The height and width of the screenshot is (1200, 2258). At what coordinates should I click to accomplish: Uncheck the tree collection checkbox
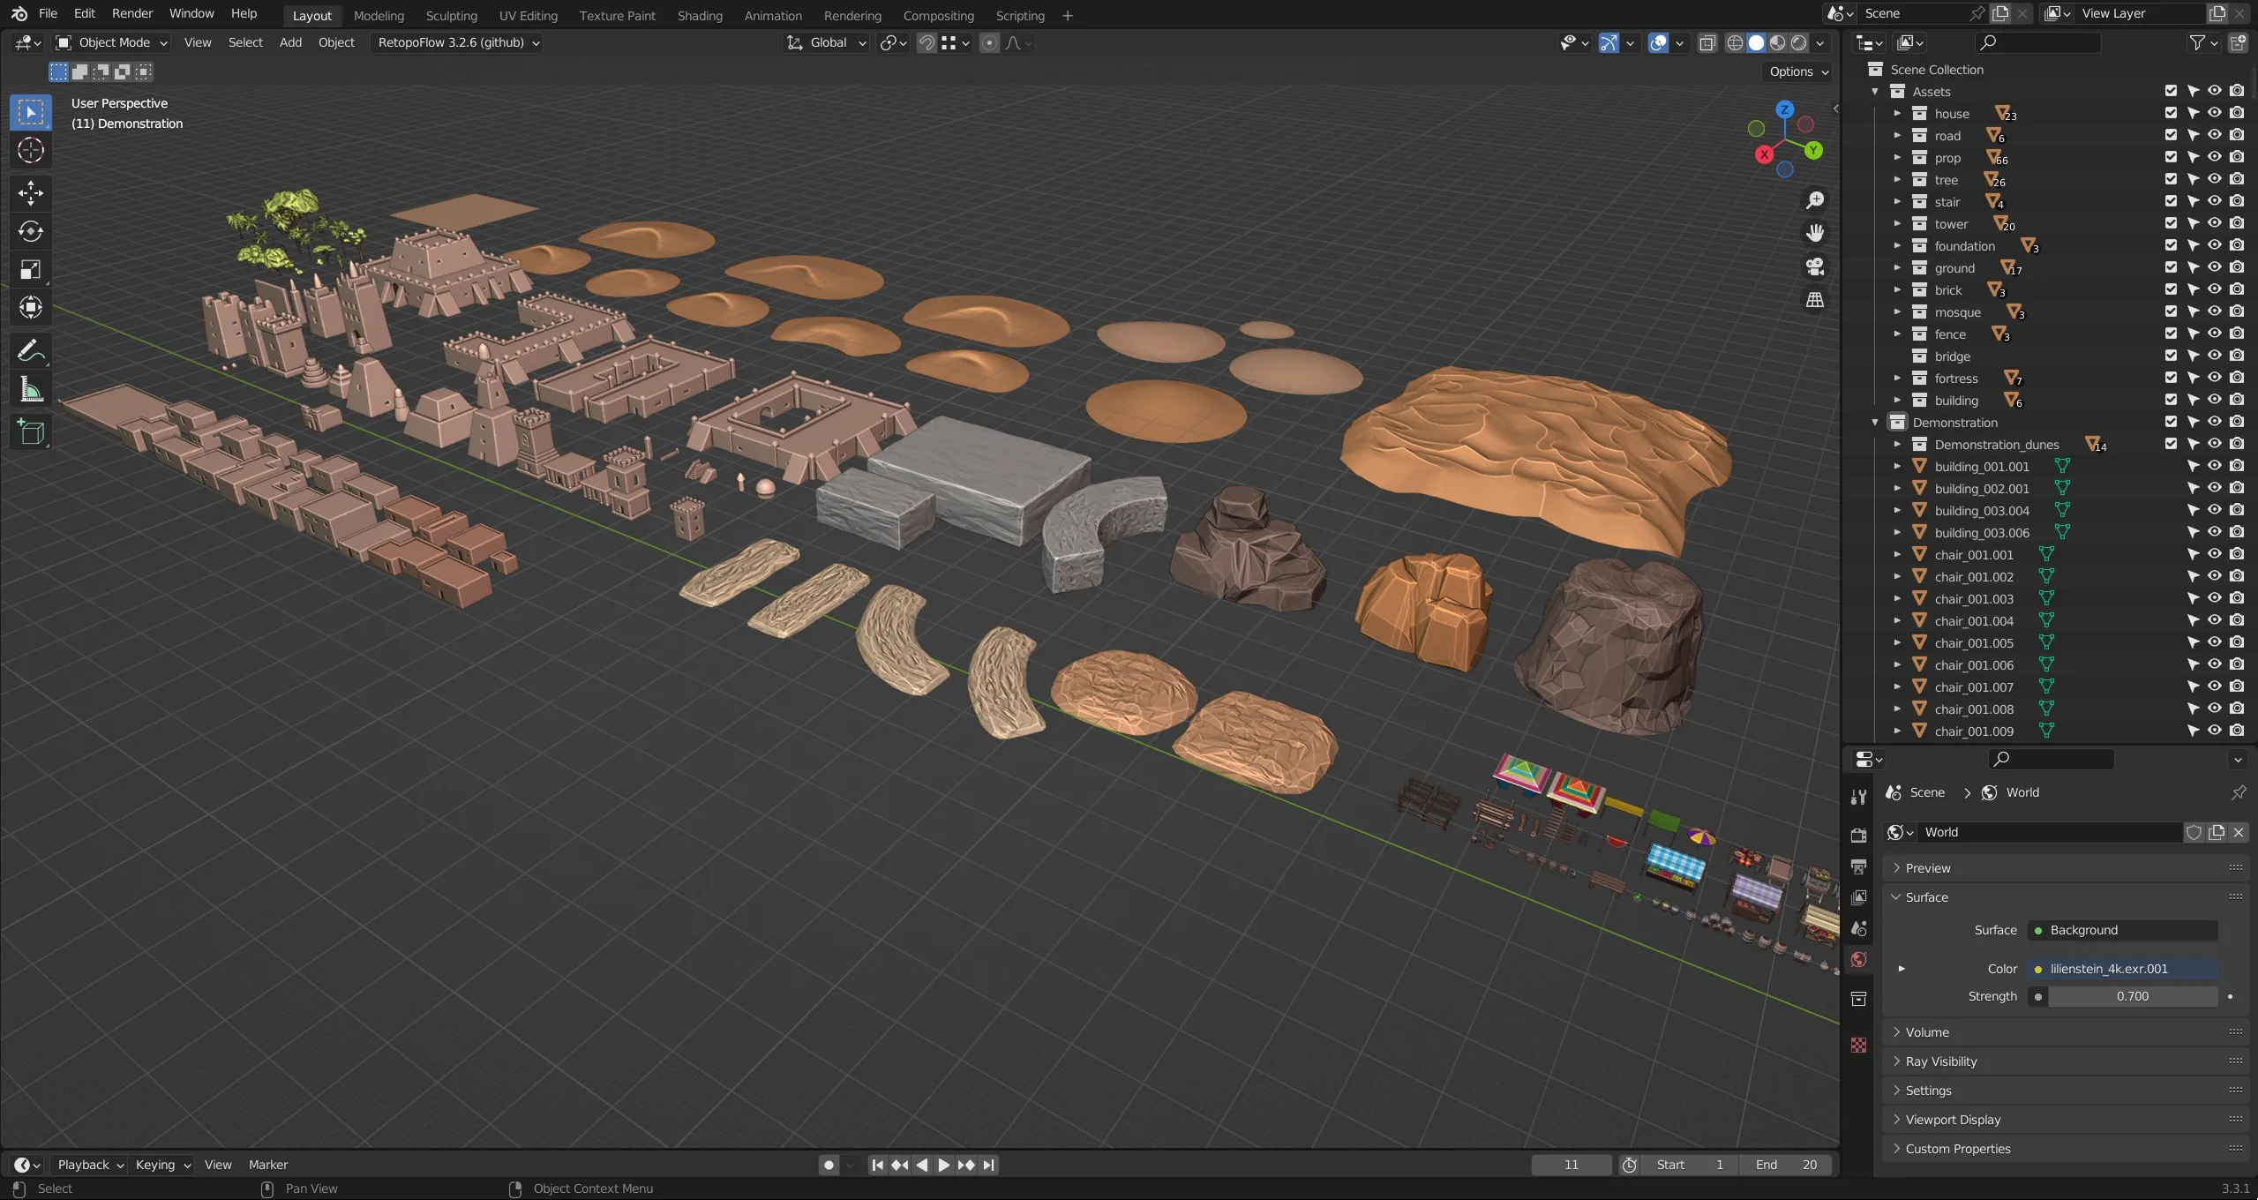tap(2171, 179)
